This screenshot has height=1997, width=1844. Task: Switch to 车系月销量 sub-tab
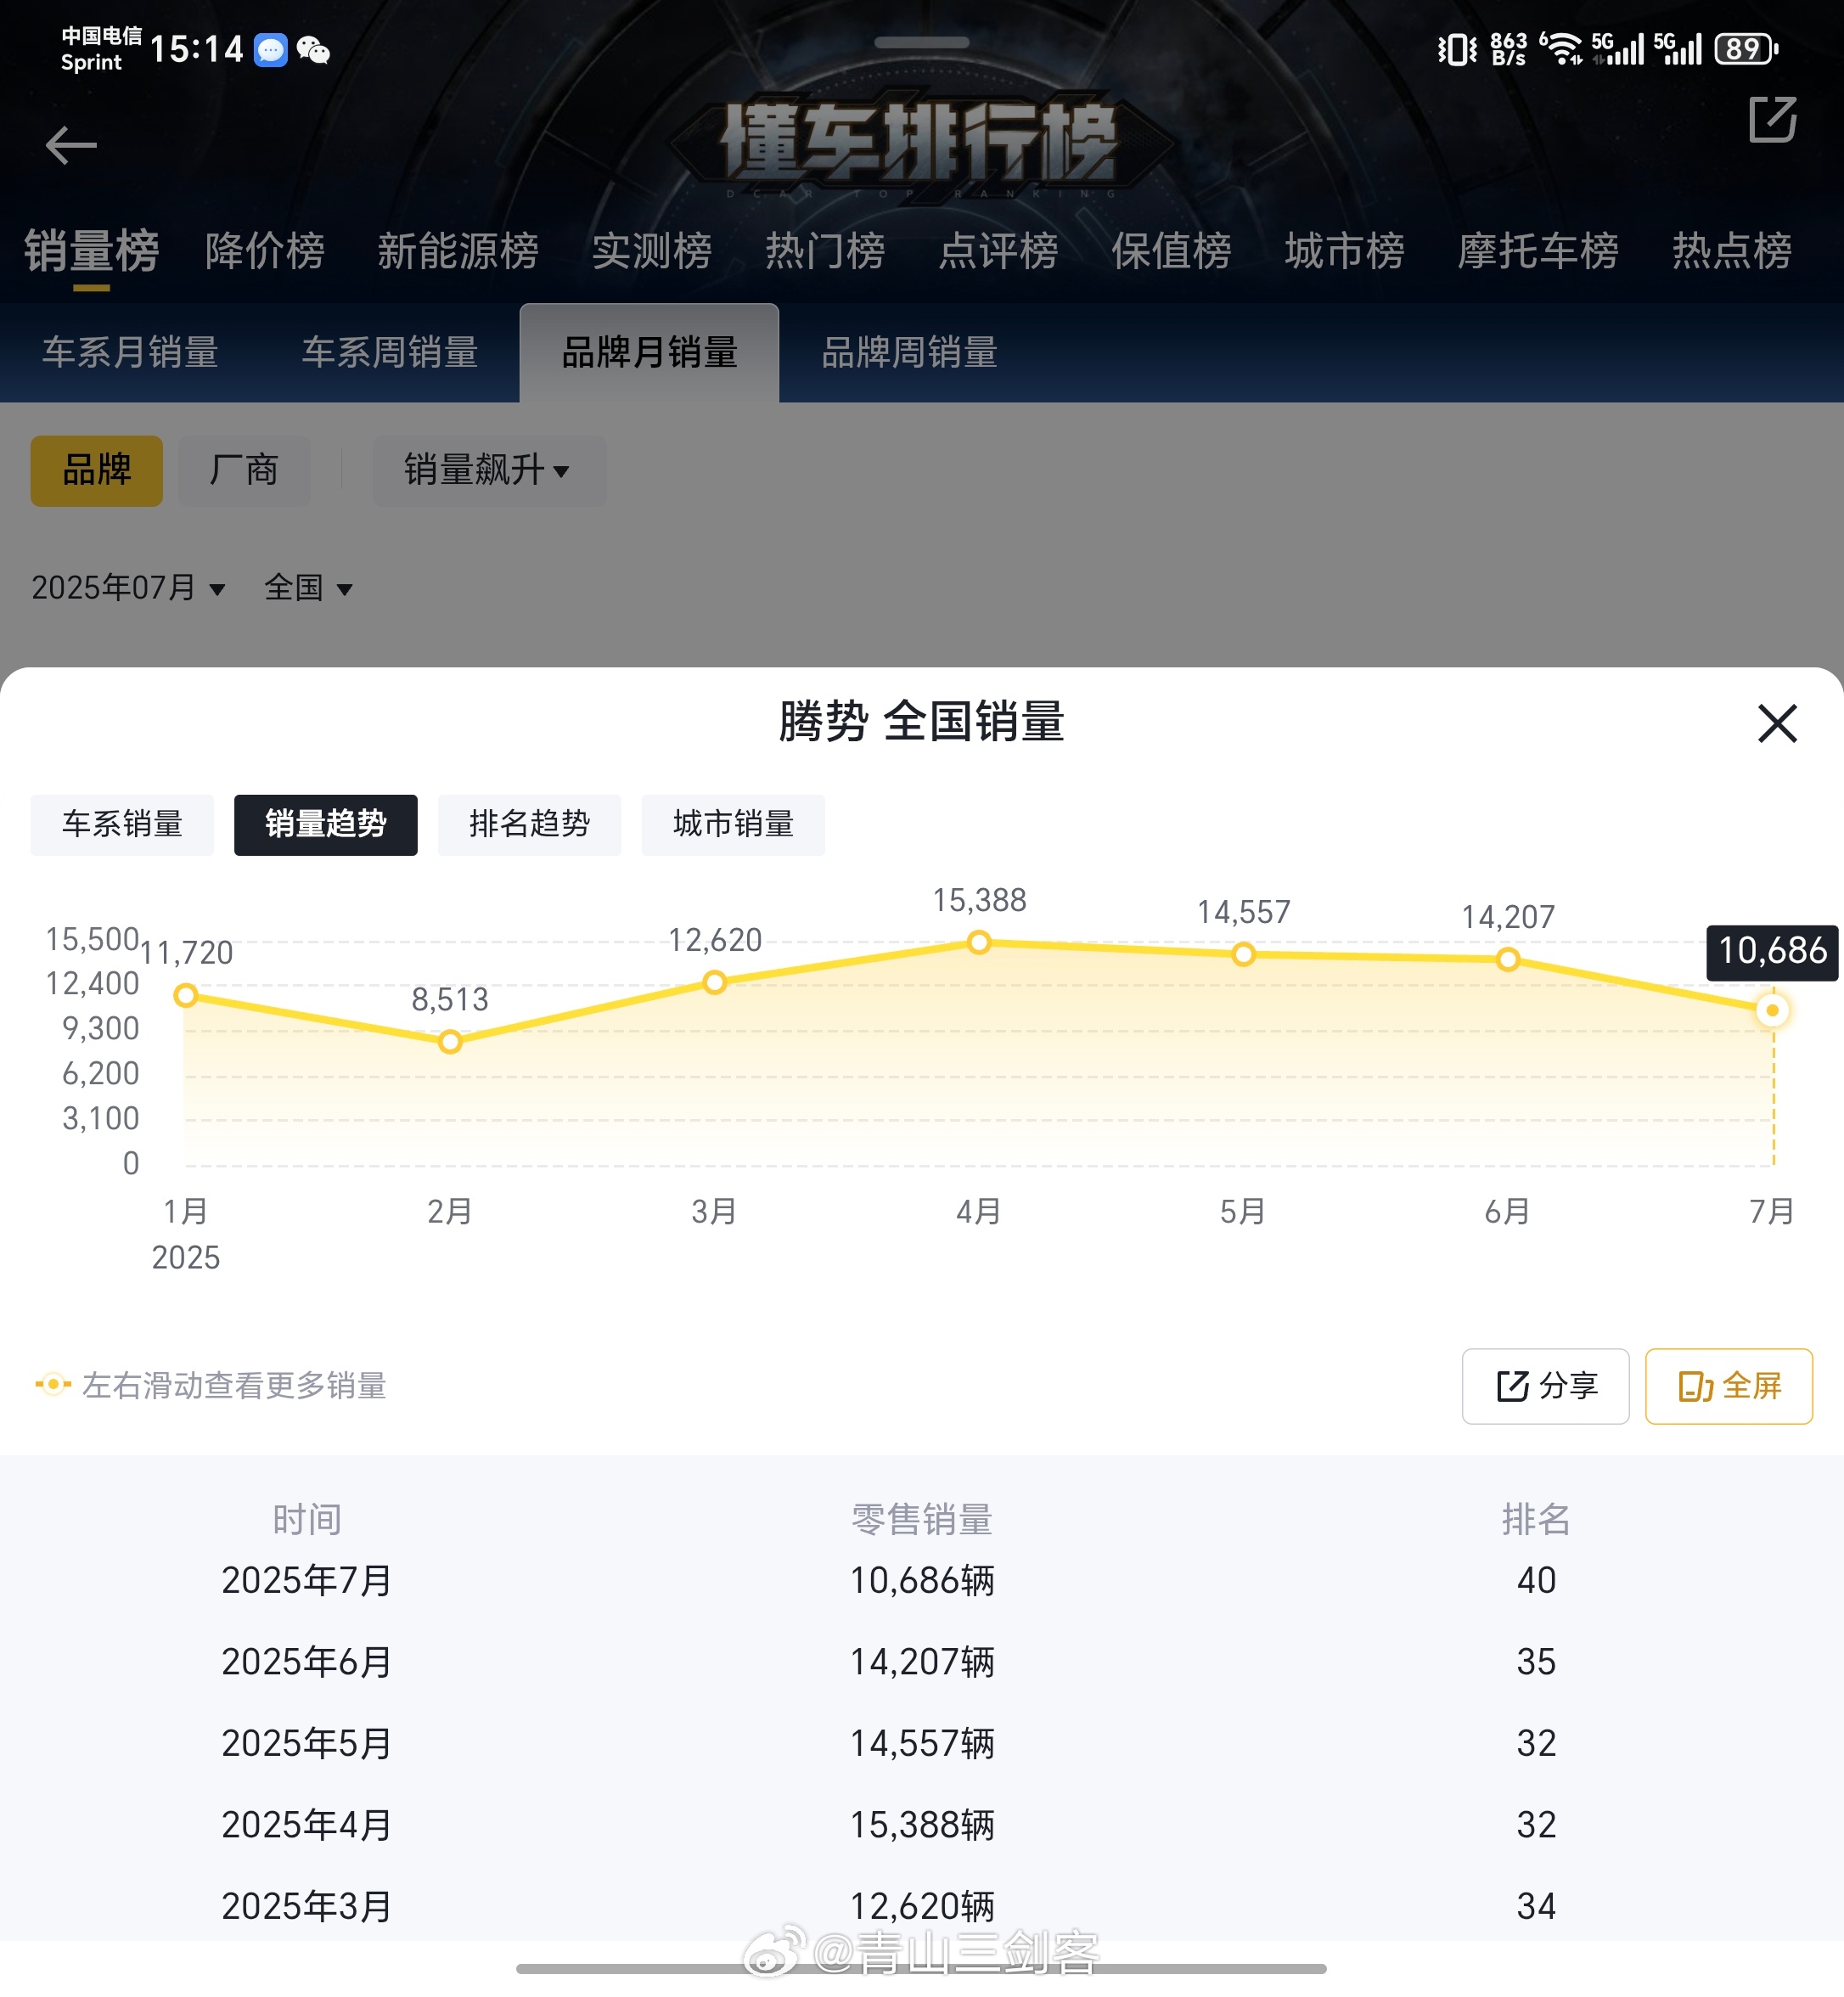[x=130, y=352]
